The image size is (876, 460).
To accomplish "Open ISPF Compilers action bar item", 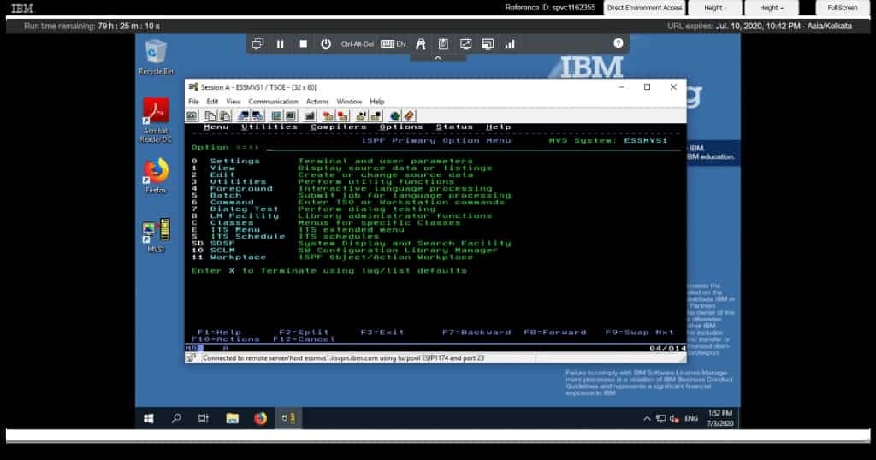I will pos(339,127).
